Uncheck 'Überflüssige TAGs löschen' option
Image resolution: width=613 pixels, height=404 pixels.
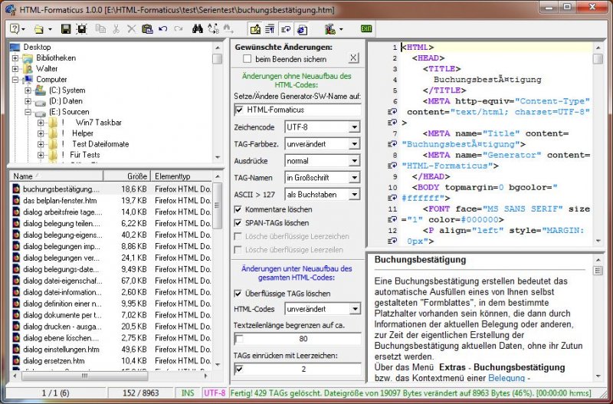tap(239, 293)
